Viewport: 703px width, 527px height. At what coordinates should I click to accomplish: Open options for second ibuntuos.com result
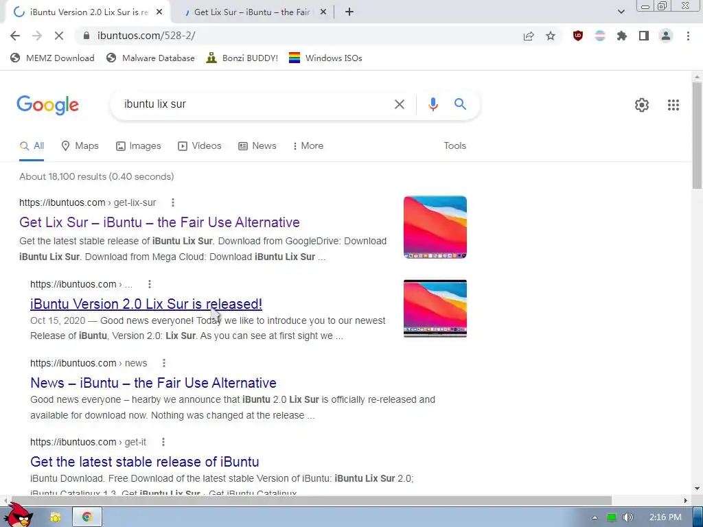point(149,284)
